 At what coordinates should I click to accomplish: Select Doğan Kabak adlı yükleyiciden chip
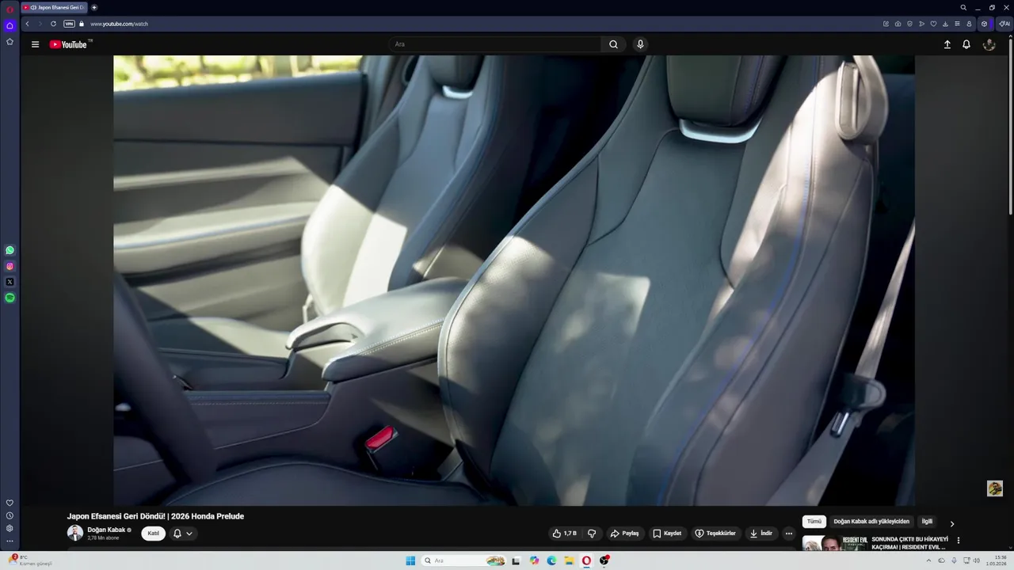(871, 522)
